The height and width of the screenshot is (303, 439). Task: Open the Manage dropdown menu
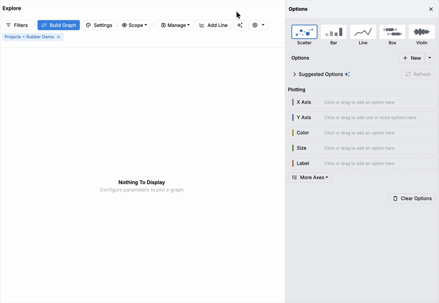click(x=175, y=25)
